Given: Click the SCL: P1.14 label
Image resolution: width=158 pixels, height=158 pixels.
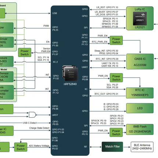Looking at the screenshot, I should coord(43,57).
